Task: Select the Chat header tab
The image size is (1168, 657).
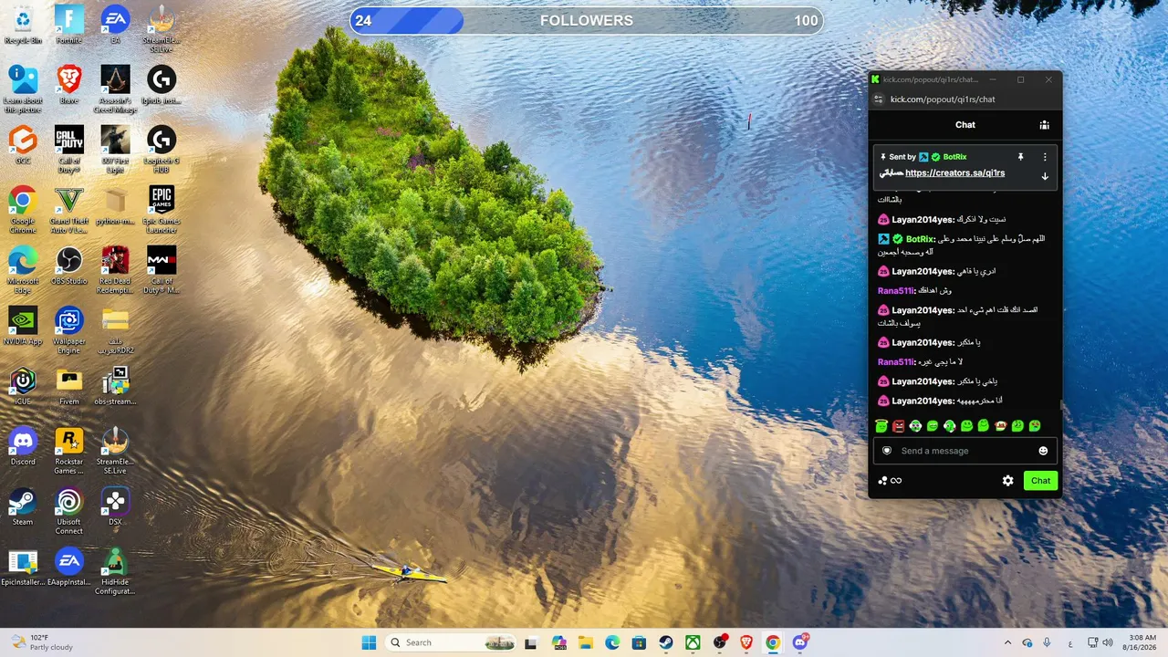Action: [965, 125]
